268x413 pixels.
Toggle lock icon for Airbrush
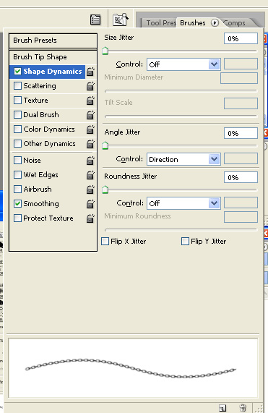90,190
